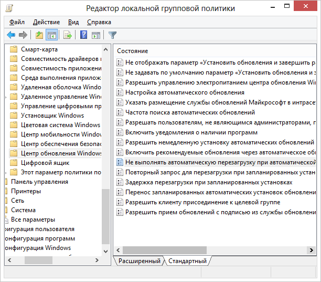Open the Справка menu
The height and width of the screenshot is (282, 321).
pyautogui.click(x=99, y=22)
